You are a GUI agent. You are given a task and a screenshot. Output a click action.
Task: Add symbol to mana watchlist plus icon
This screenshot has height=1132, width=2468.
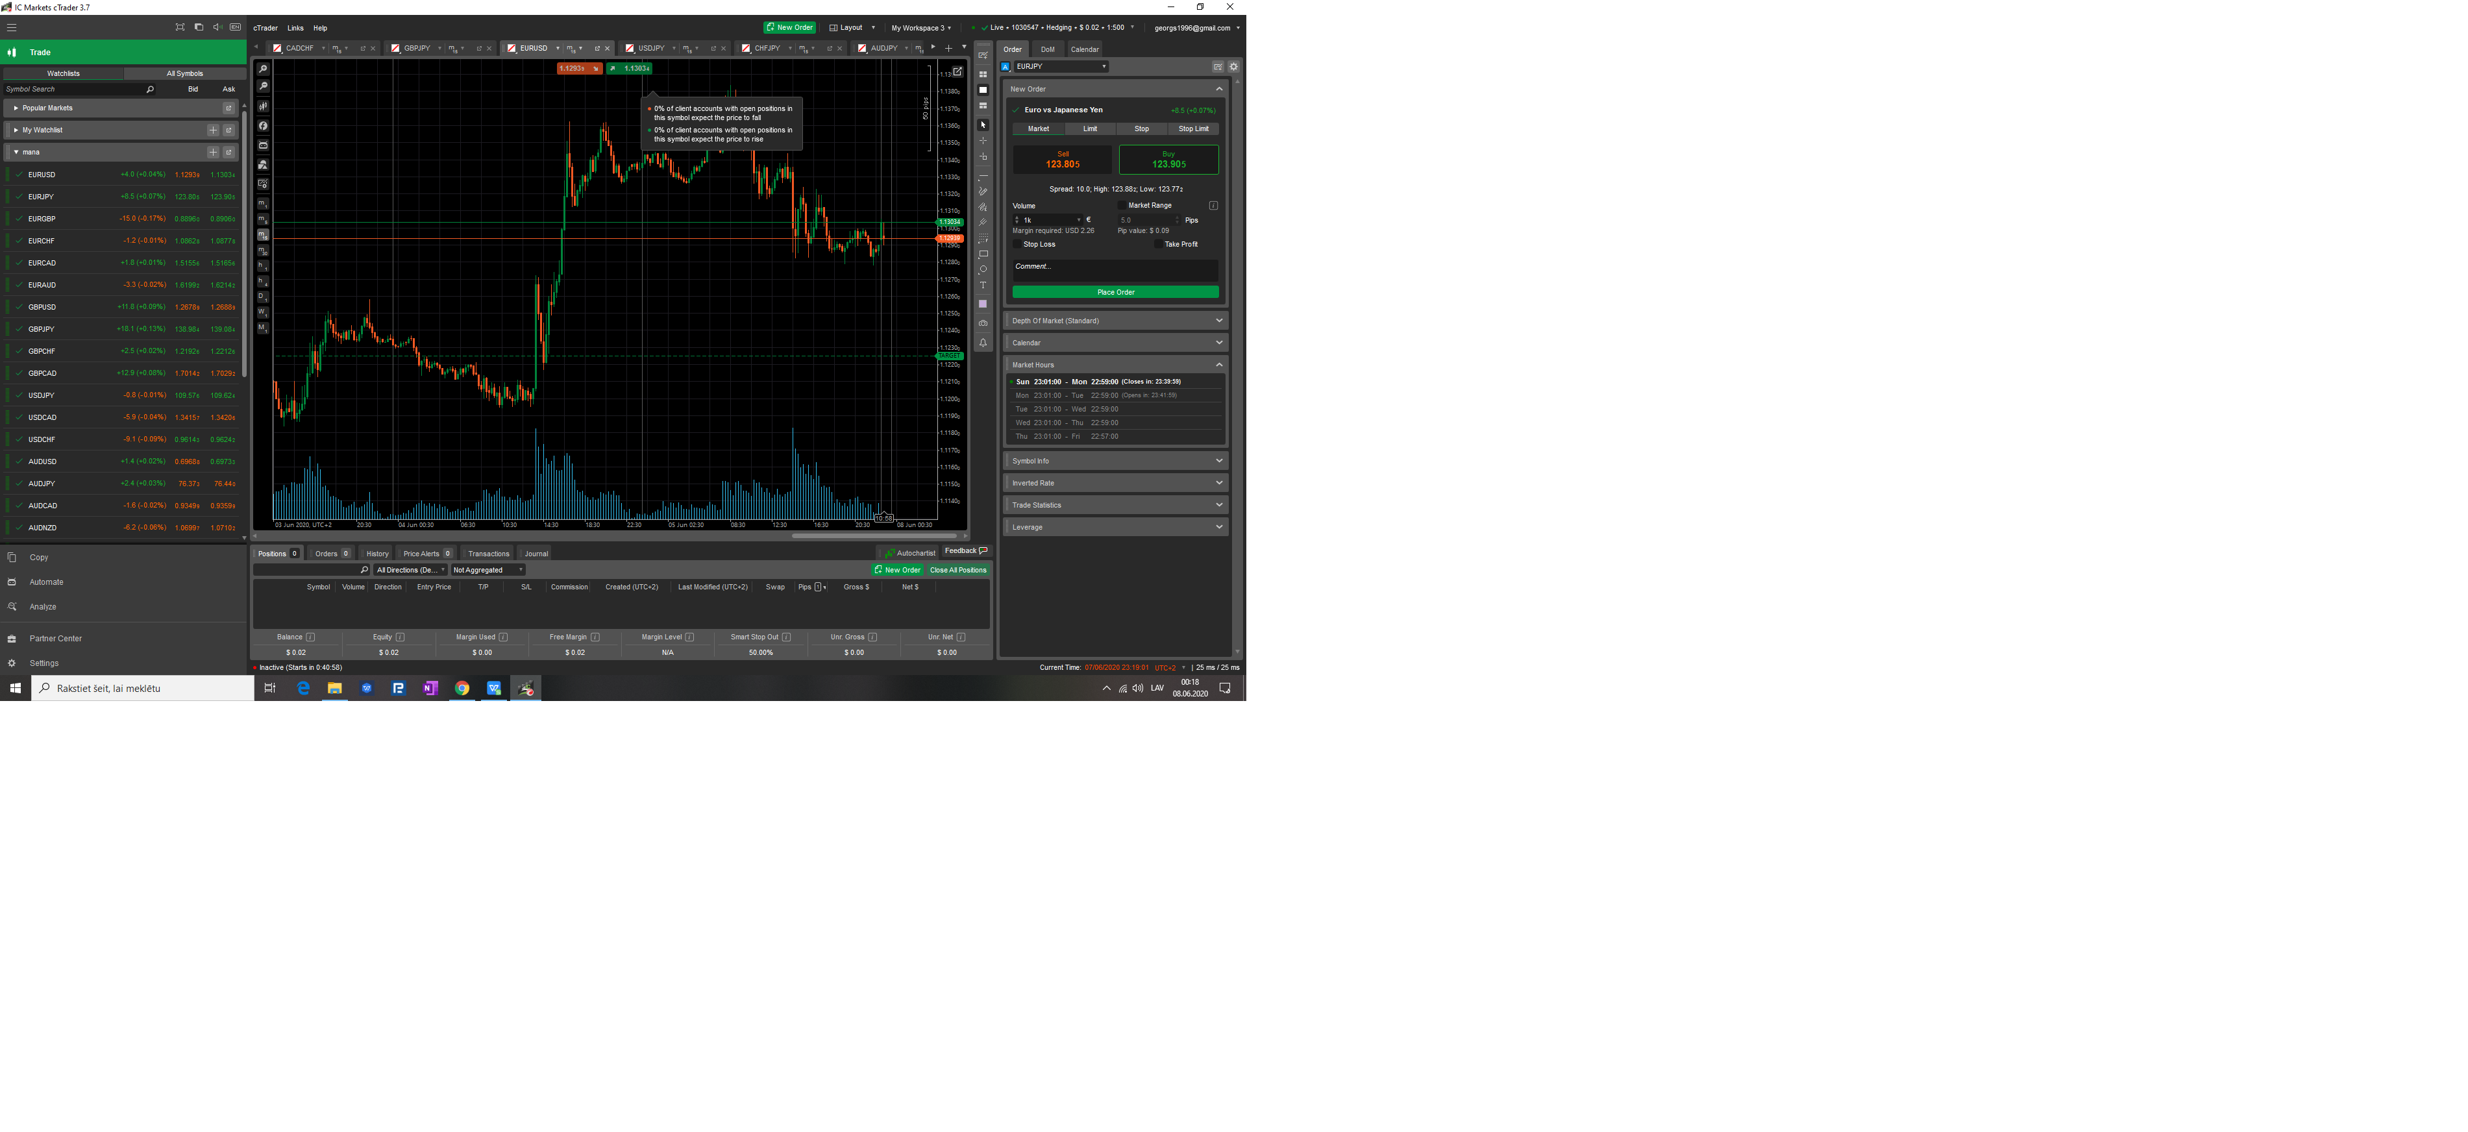pyautogui.click(x=213, y=153)
